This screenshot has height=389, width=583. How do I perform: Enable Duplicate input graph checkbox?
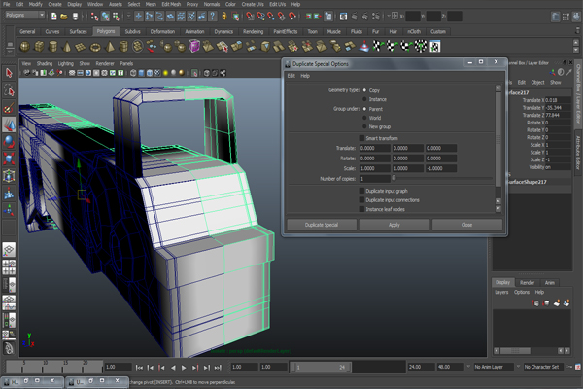361,191
